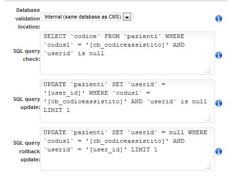
Task: Place cursor on SELECT in check query
Action: [x=55, y=36]
